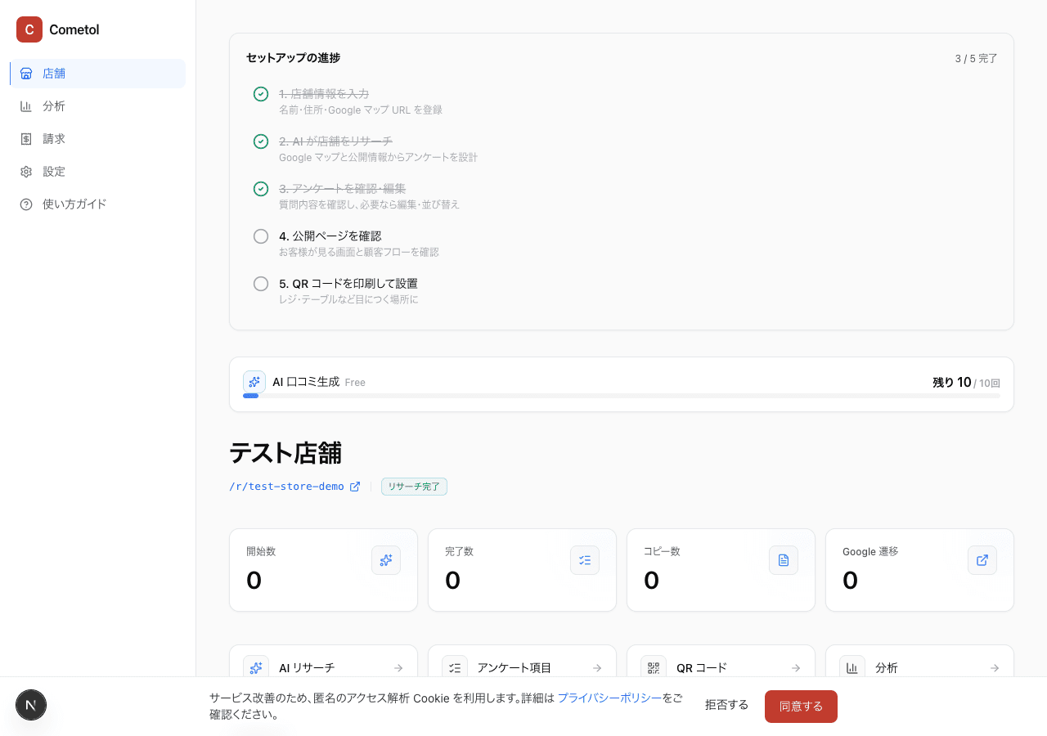Click the checklist icon in the 完了数 card

pyautogui.click(x=585, y=560)
